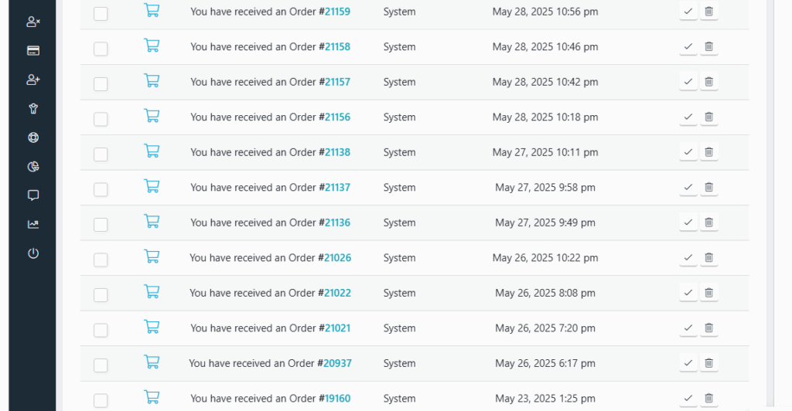
Task: Delete the Order #21159 notification
Action: coord(708,12)
